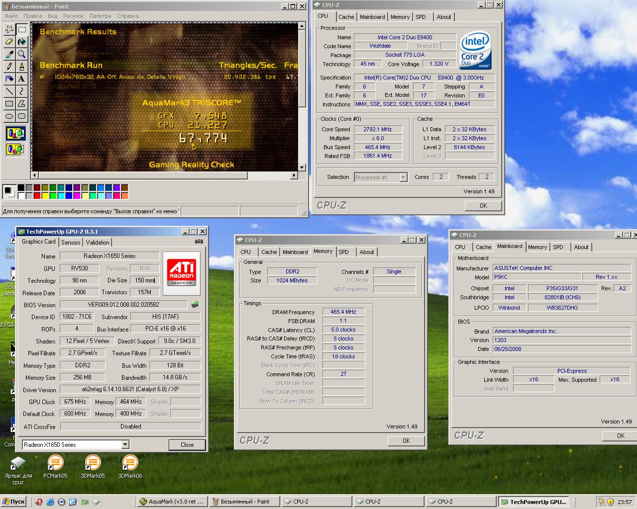Pick the yellow color swatch in Paint palette
Image resolution: width=637 pixels, height=509 pixels.
coord(45,196)
